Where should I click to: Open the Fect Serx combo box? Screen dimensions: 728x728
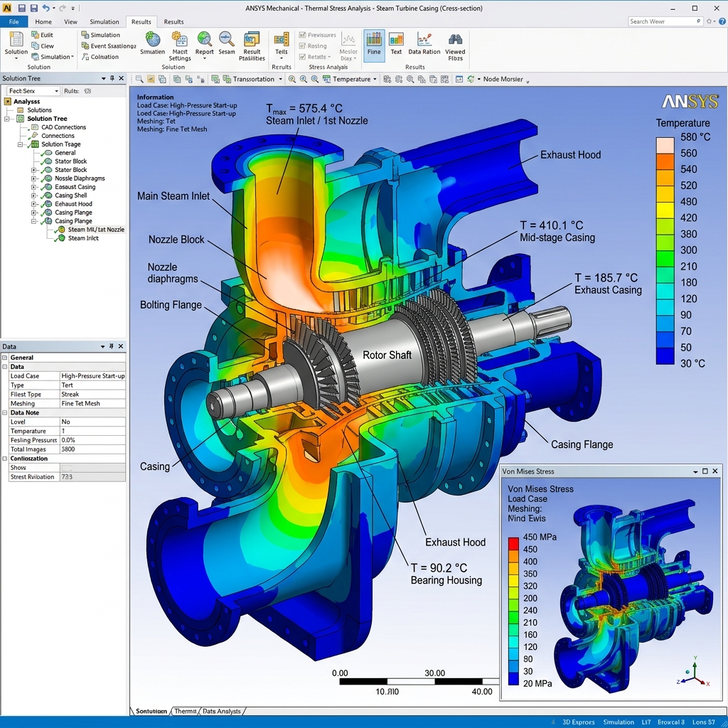(x=33, y=91)
